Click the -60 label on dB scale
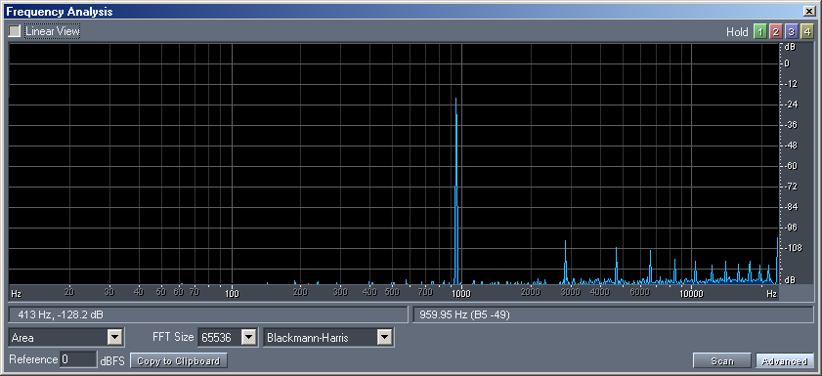Image resolution: width=822 pixels, height=376 pixels. click(x=790, y=166)
